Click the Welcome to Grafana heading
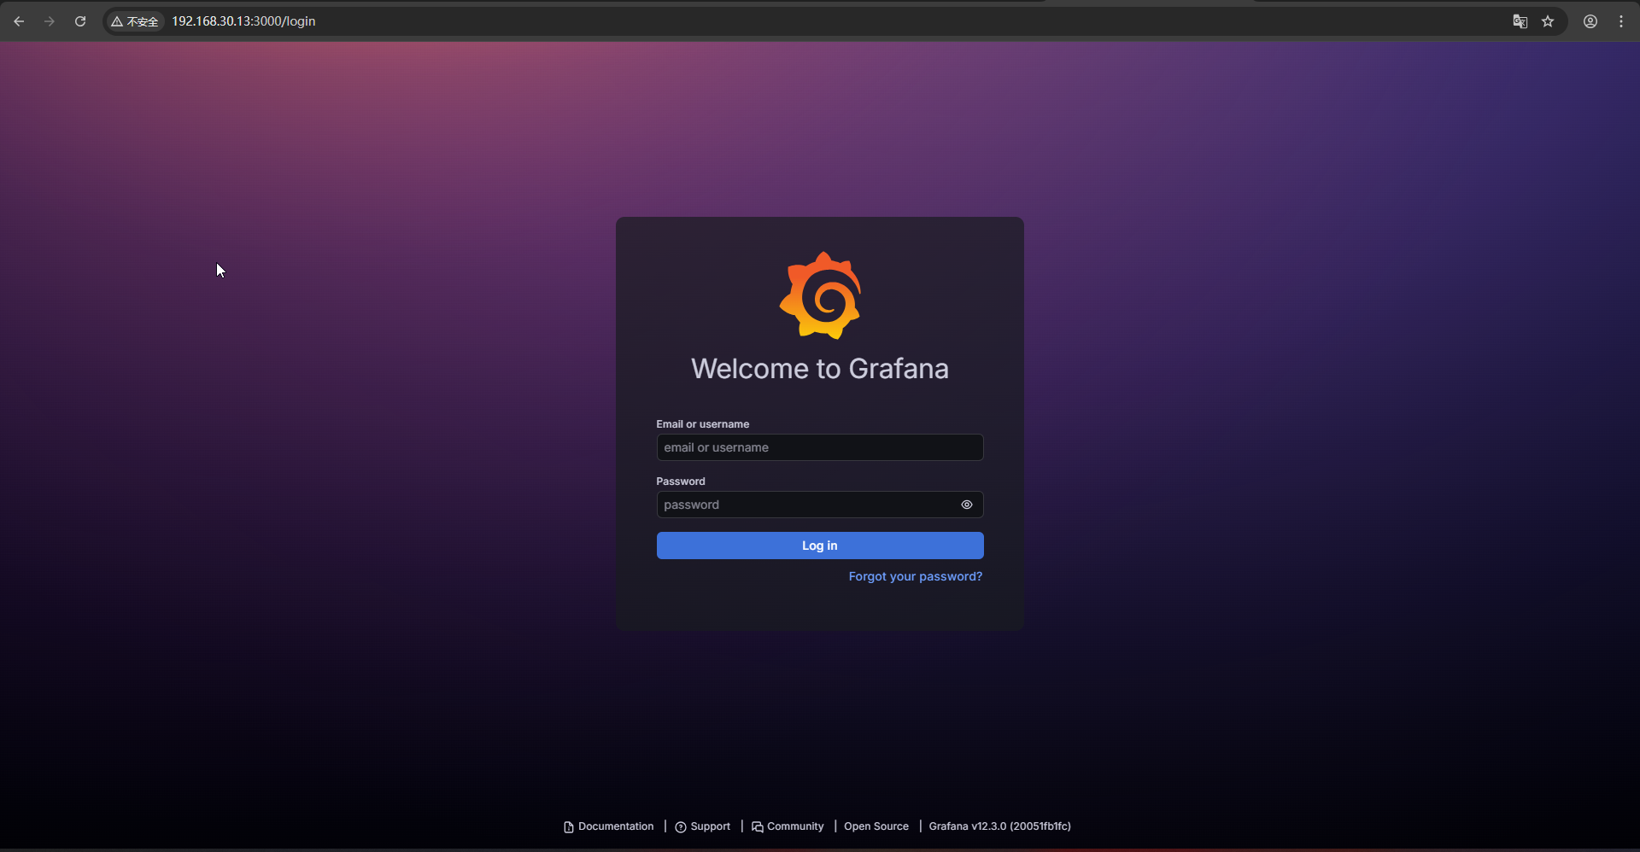 click(x=820, y=369)
